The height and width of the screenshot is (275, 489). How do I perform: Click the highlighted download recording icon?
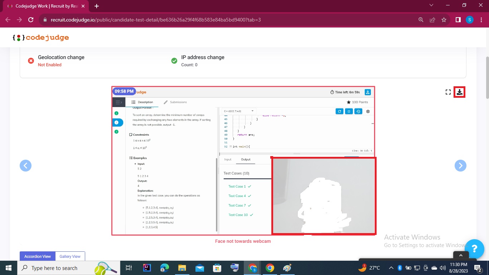(x=460, y=92)
